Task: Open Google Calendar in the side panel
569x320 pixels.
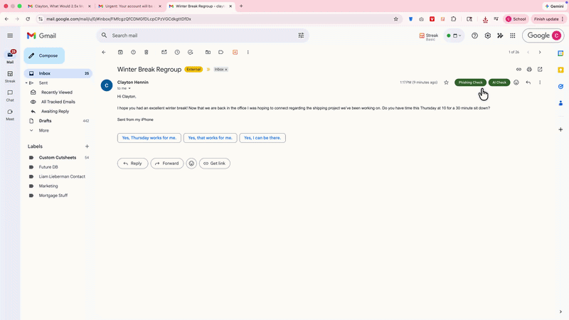Action: 560,53
